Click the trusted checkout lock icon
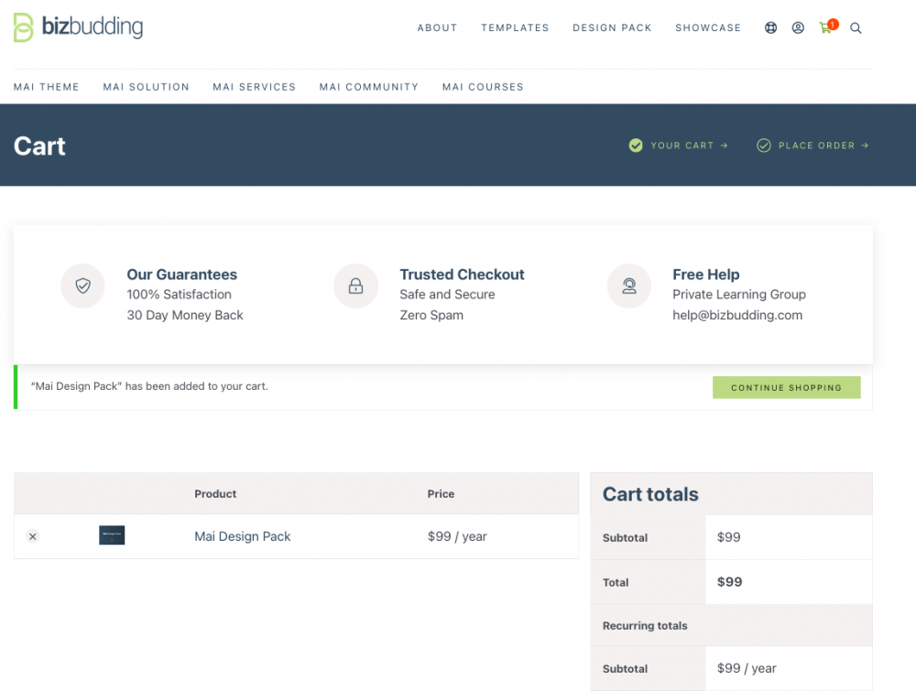The height and width of the screenshot is (691, 916). 355,286
